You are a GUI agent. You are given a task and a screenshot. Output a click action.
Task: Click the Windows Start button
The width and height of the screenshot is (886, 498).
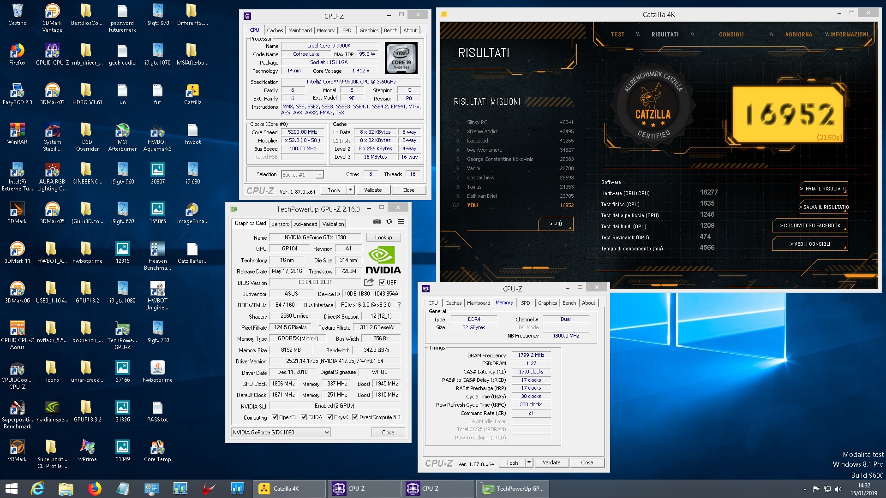click(x=11, y=489)
